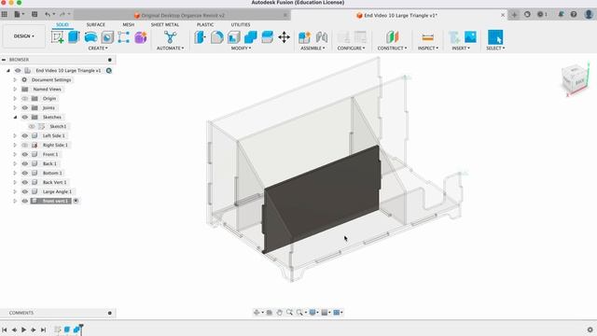This screenshot has width=597, height=336.
Task: Open the DESIGN workspace dropdown
Action: [x=24, y=36]
